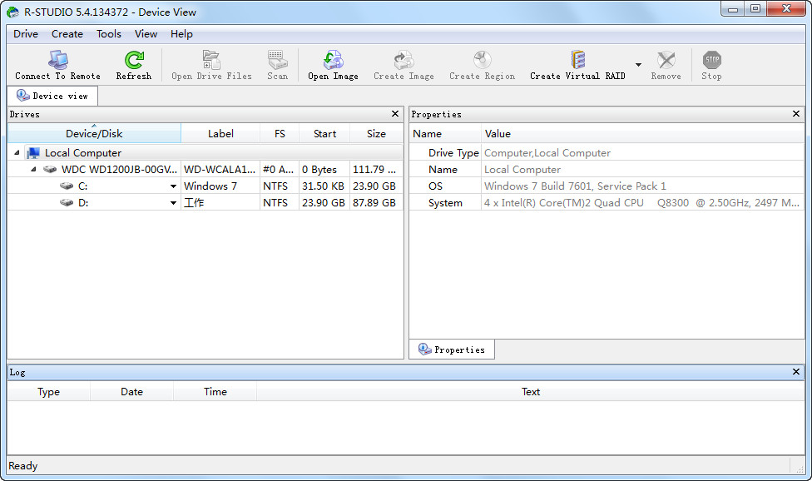812x481 pixels.
Task: Open the Drive menu
Action: pos(26,33)
